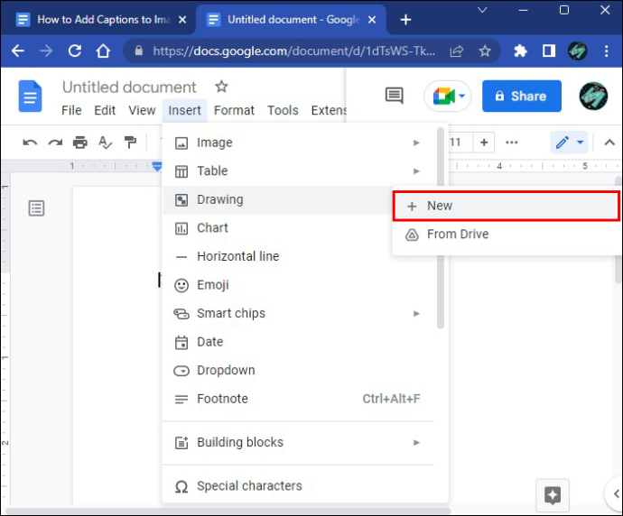Screen dimensions: 623x516
Task: Close the 'Untitled document' tab
Action: (372, 20)
